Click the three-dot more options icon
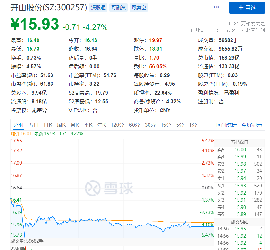Image resolution: width=270 pixels, height=250 pixels. (217, 7)
